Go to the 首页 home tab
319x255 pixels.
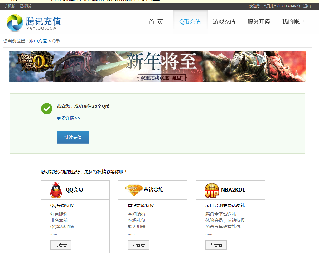[156, 22]
